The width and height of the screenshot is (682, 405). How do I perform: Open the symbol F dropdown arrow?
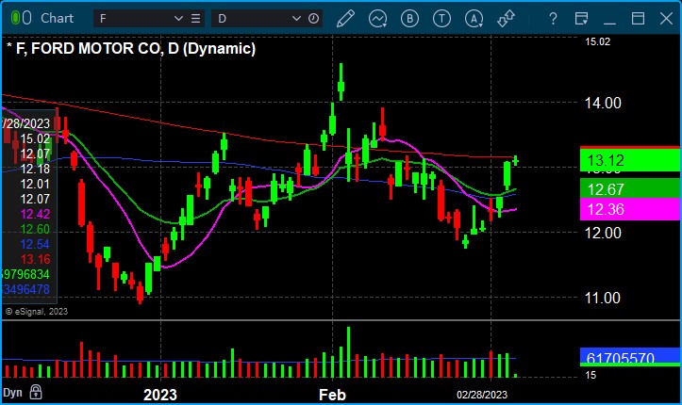click(x=178, y=18)
